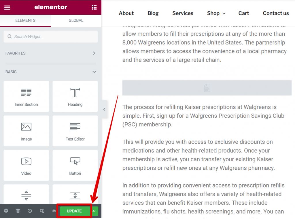
Task: Open the page Settings gear
Action: [x=6, y=211]
